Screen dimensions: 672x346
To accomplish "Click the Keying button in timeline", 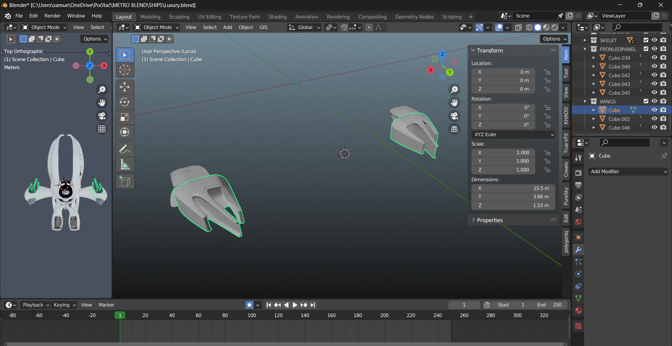I will 64,305.
